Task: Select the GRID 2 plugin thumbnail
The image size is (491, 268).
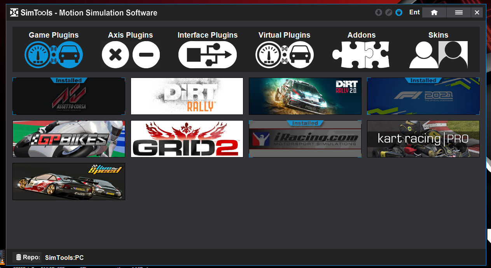Action: (187, 139)
